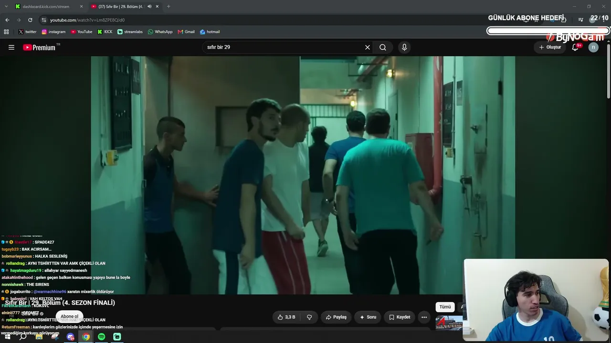
Task: Switch to Chrome in the taskbar
Action: 86,337
